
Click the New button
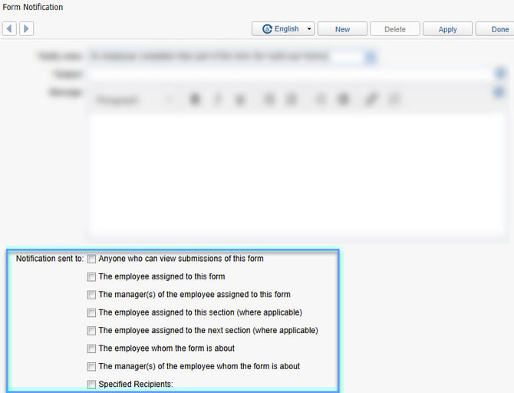click(x=342, y=29)
